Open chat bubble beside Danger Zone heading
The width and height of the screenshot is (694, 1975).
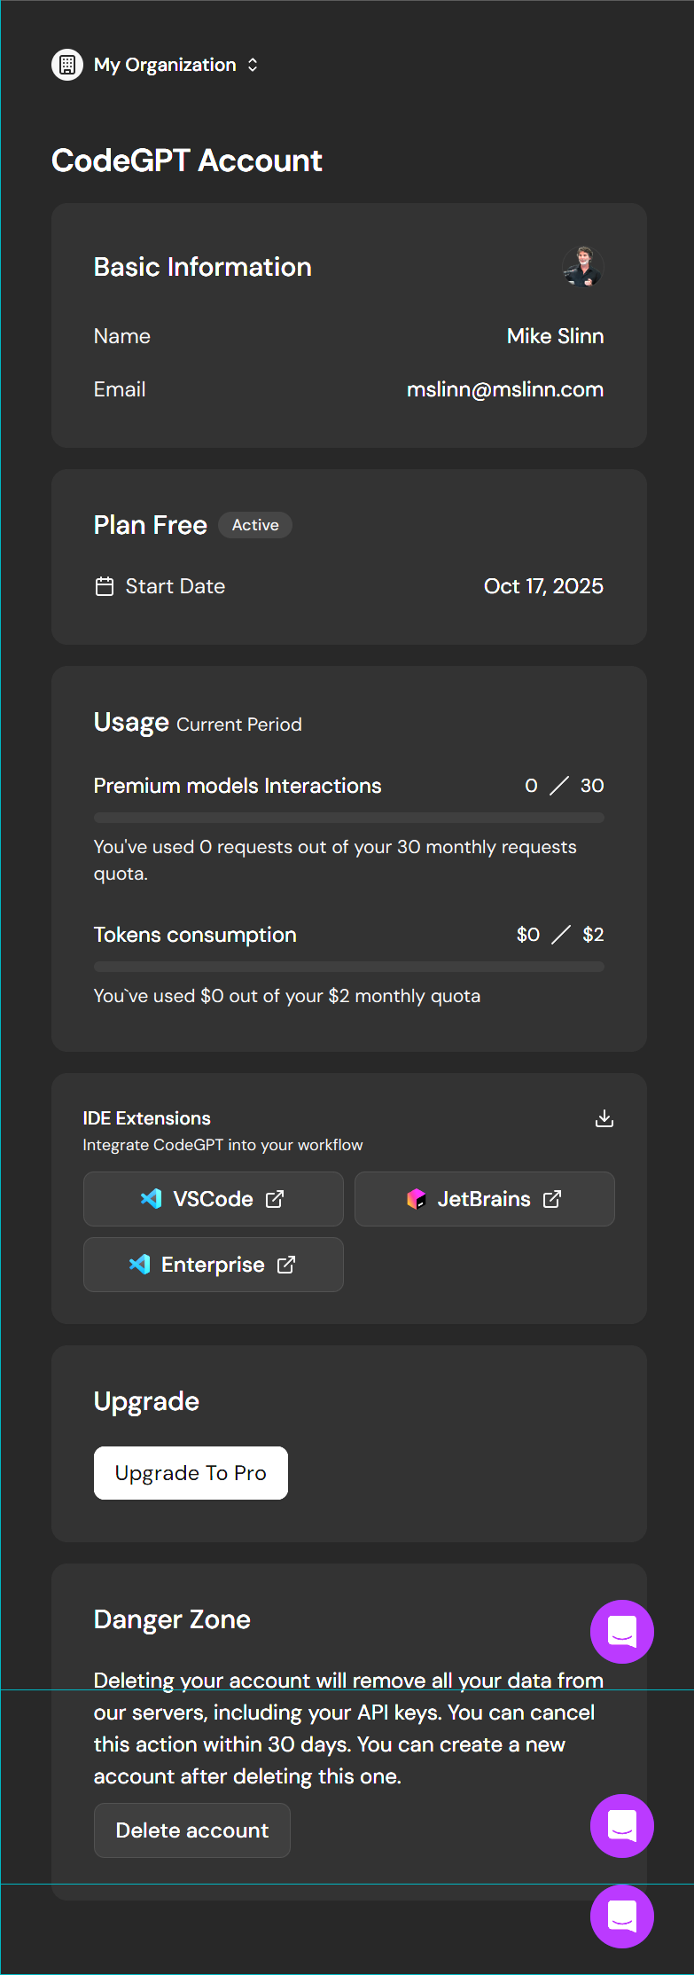[622, 1632]
